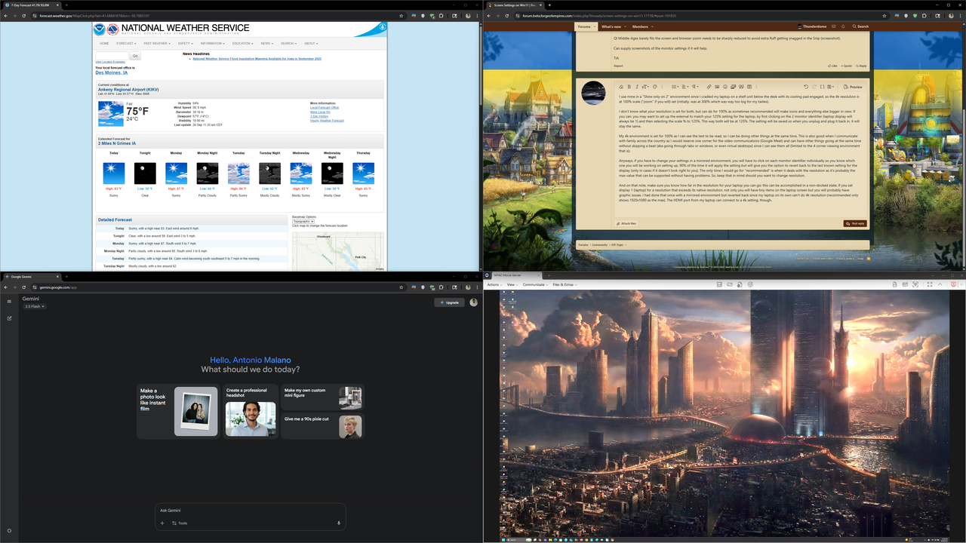
Task: Open What's new forum navigation tab
Action: click(x=611, y=26)
